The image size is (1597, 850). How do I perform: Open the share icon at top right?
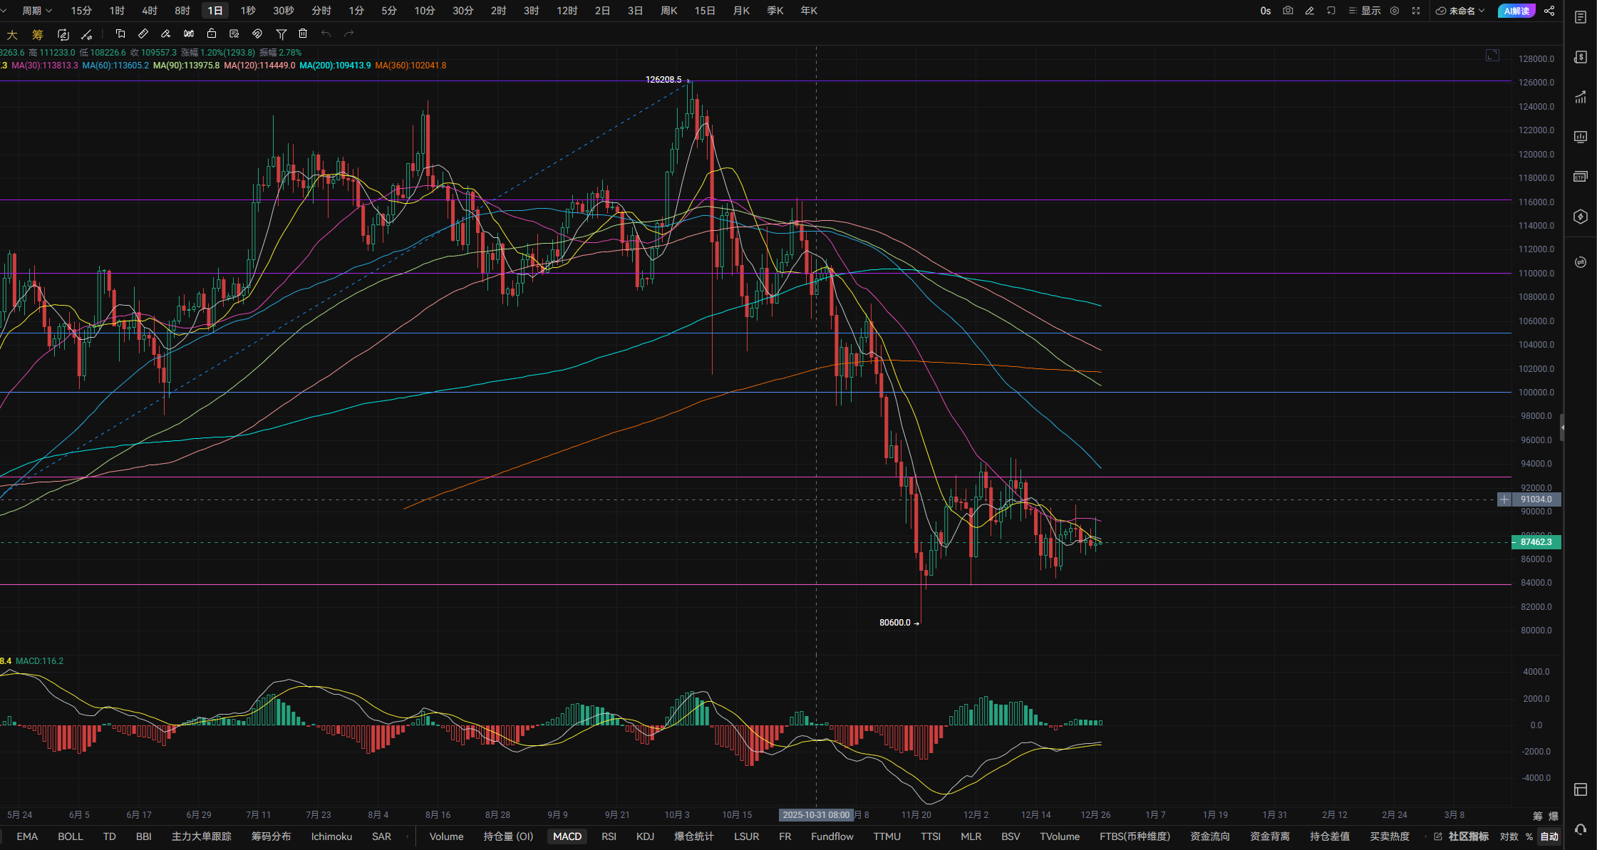pos(1549,11)
